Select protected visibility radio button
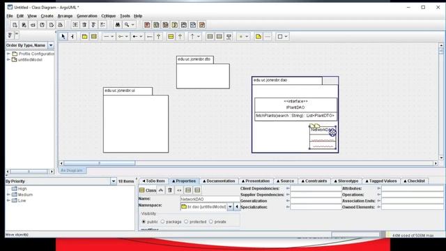This screenshot has height=251, width=446. click(x=186, y=222)
